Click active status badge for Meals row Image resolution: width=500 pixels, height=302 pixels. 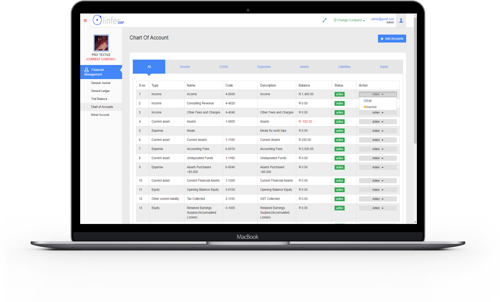339,131
